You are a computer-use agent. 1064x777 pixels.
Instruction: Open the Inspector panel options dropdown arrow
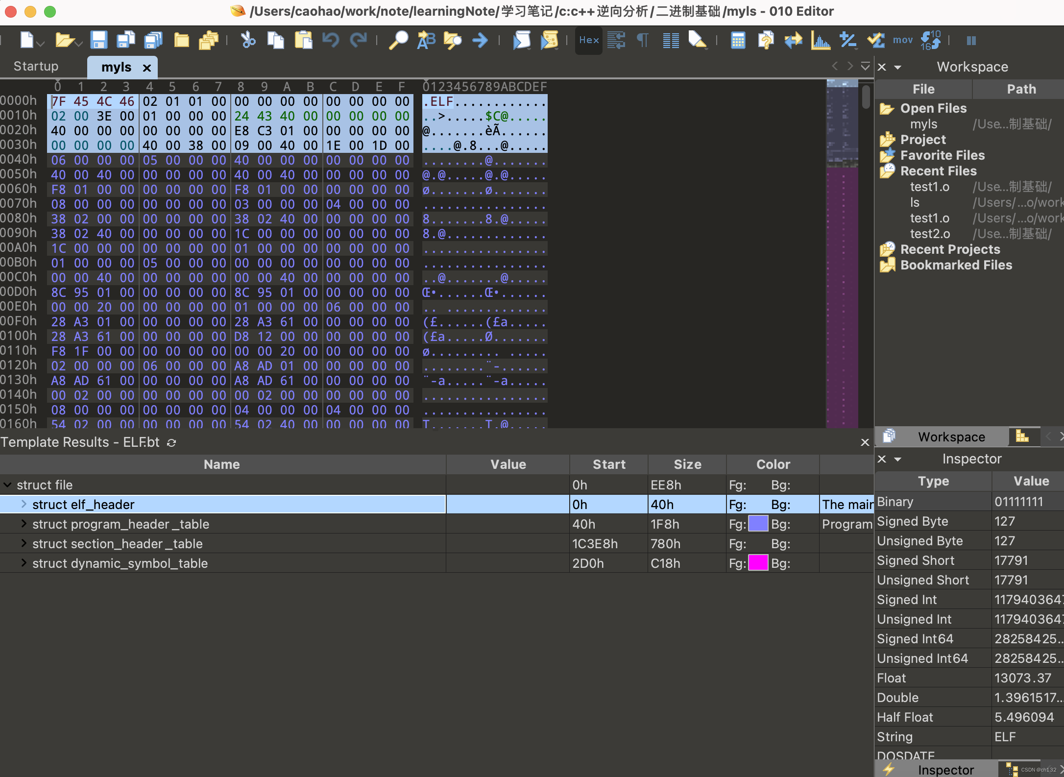(897, 459)
